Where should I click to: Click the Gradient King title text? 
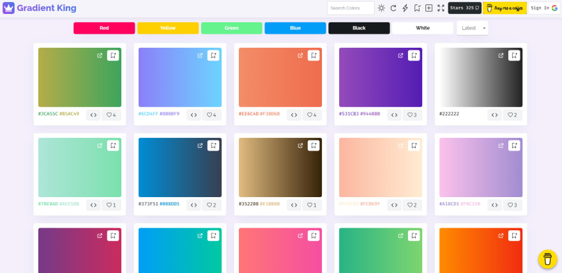point(47,8)
